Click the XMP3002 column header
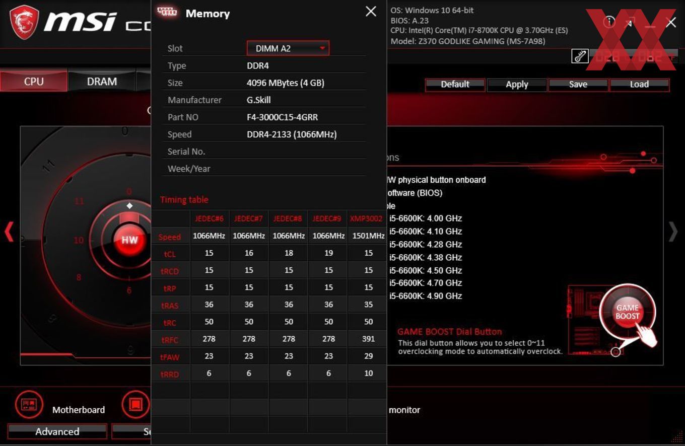Viewport: 685px width, 446px height. click(x=367, y=218)
